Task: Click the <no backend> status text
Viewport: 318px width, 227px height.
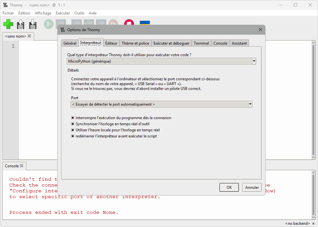Action: [297, 223]
